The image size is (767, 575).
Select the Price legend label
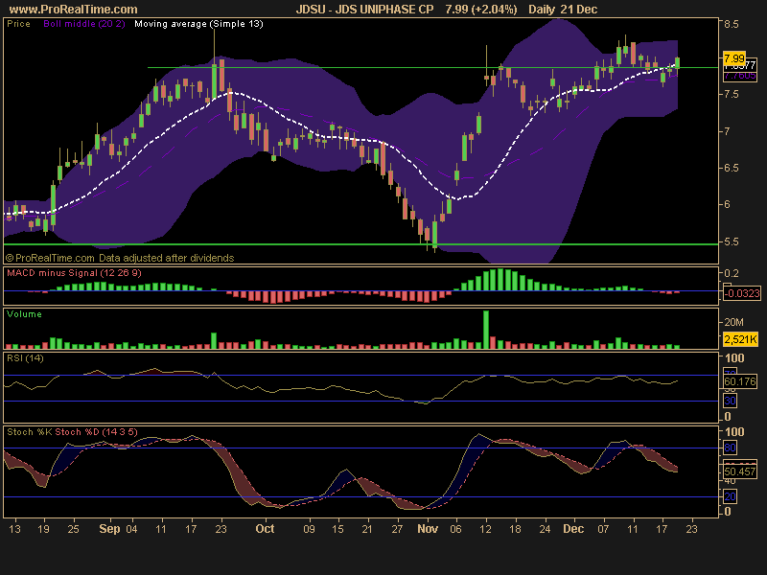18,23
